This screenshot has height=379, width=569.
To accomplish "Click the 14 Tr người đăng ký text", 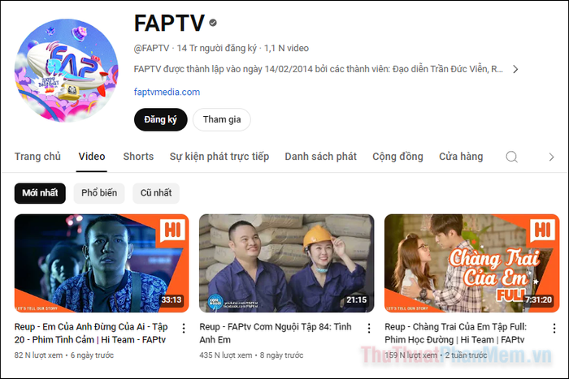I will (x=217, y=48).
